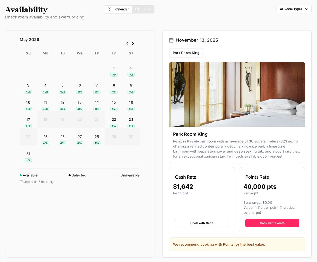Click the Park Room King photo
The image size is (317, 262).
[x=237, y=94]
